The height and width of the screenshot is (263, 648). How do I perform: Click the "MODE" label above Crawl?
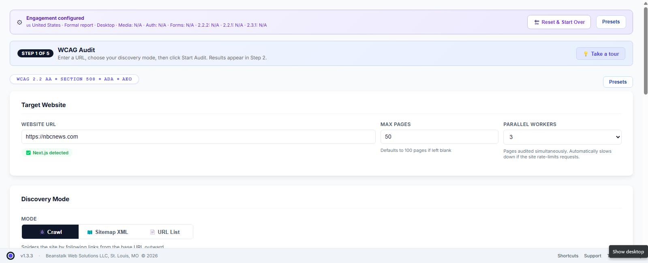pos(29,219)
